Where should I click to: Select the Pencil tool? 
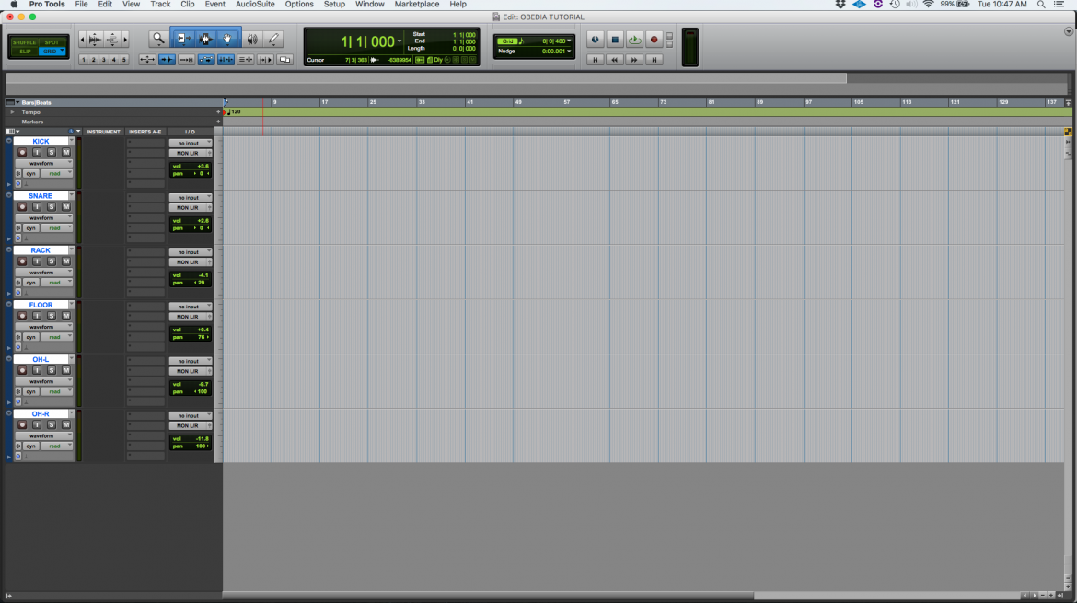tap(273, 39)
